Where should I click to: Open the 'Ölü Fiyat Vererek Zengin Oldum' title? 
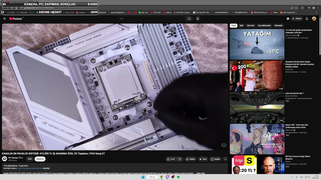[298, 158]
